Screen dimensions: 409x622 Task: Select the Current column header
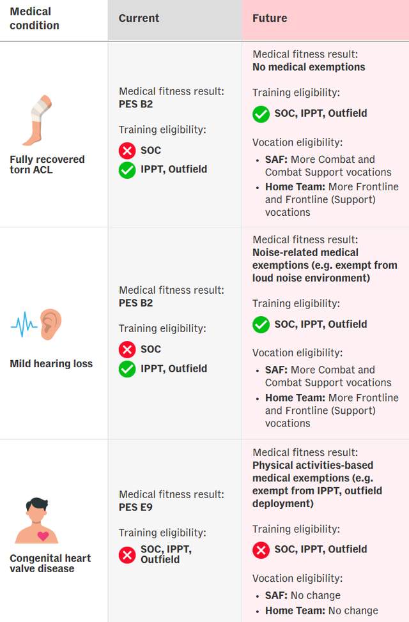138,19
